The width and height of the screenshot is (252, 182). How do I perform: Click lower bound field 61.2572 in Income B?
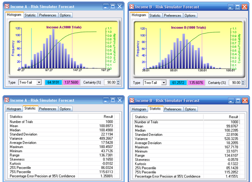click(178, 83)
